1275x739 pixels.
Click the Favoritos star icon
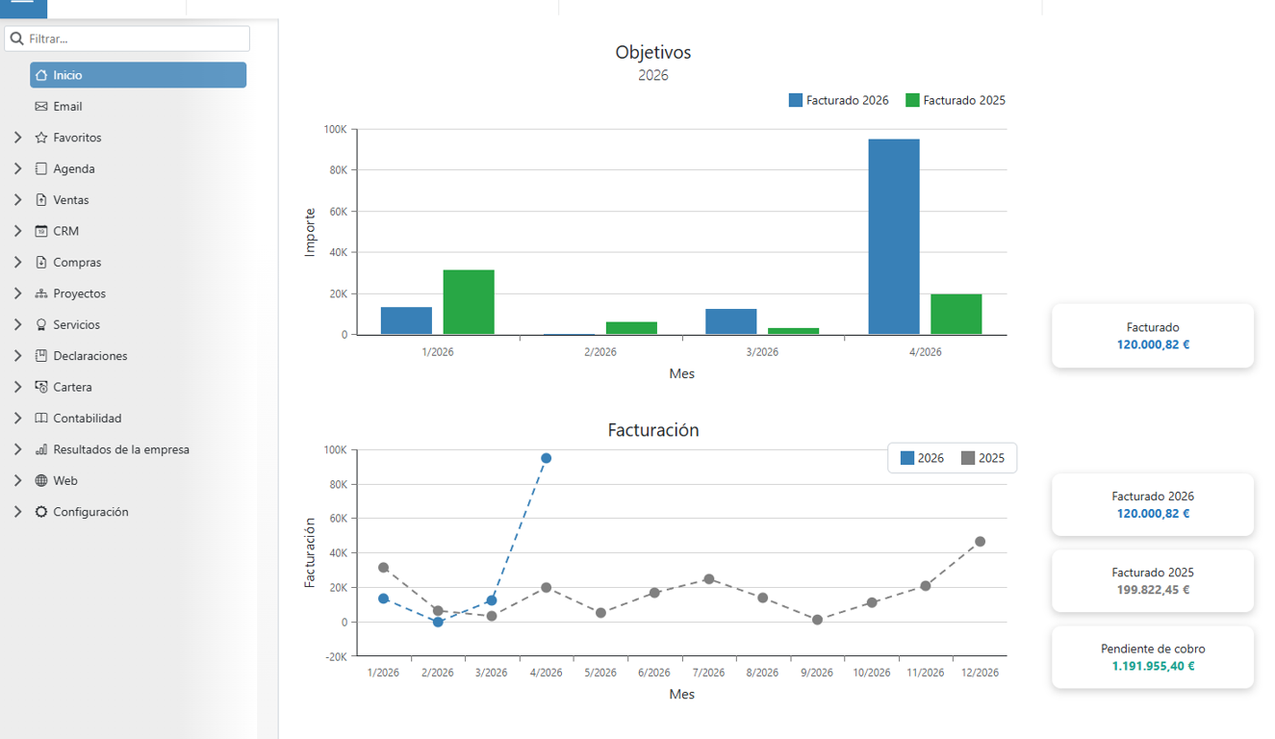click(x=40, y=138)
